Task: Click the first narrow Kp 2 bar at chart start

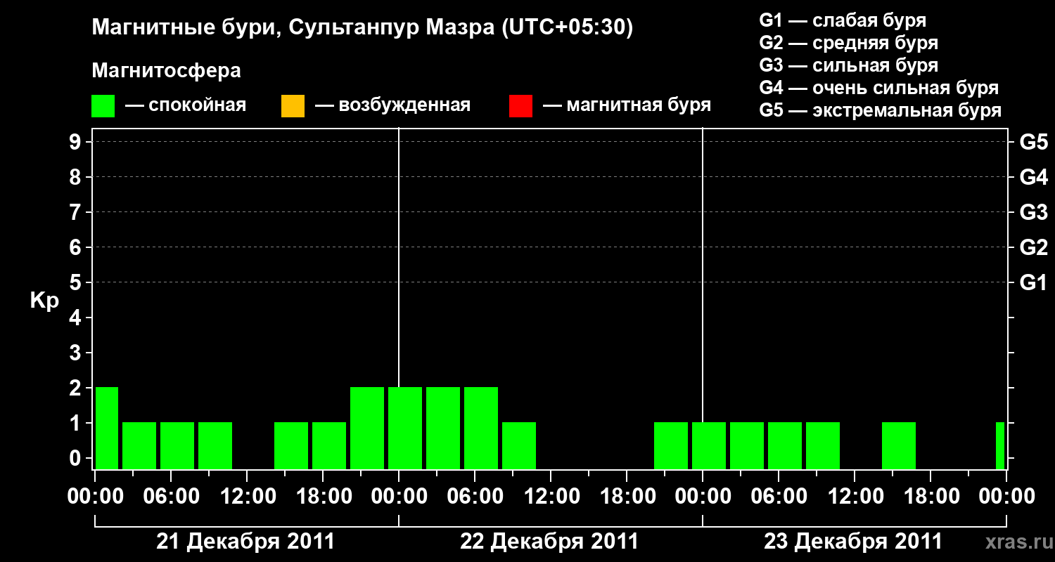Action: (107, 428)
